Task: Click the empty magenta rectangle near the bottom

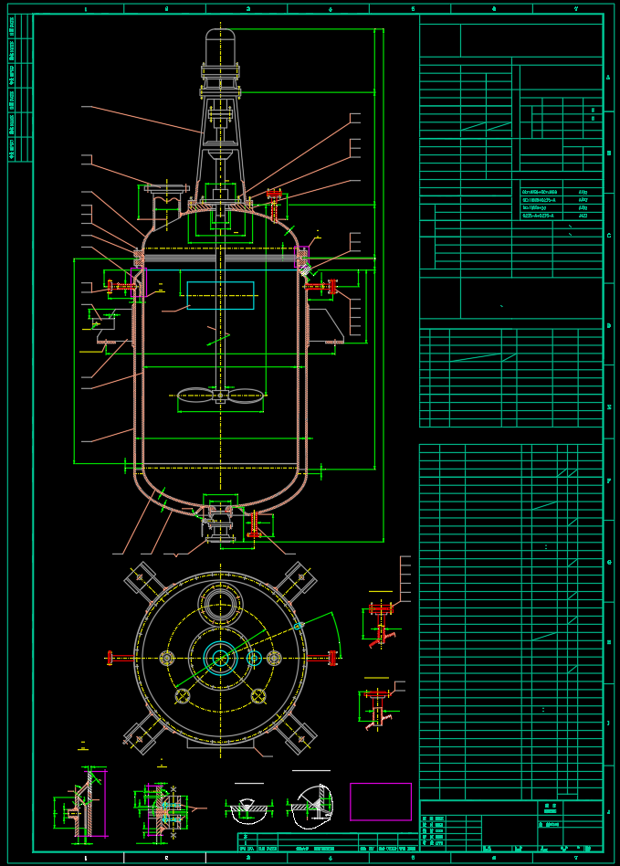Action: 381,801
